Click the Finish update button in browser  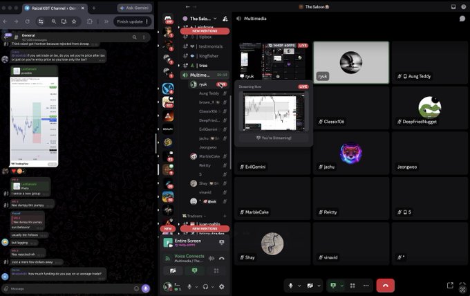pyautogui.click(x=132, y=21)
